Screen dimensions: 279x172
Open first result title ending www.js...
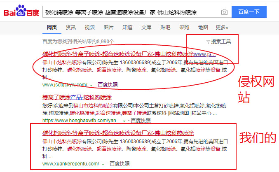pos(129,54)
